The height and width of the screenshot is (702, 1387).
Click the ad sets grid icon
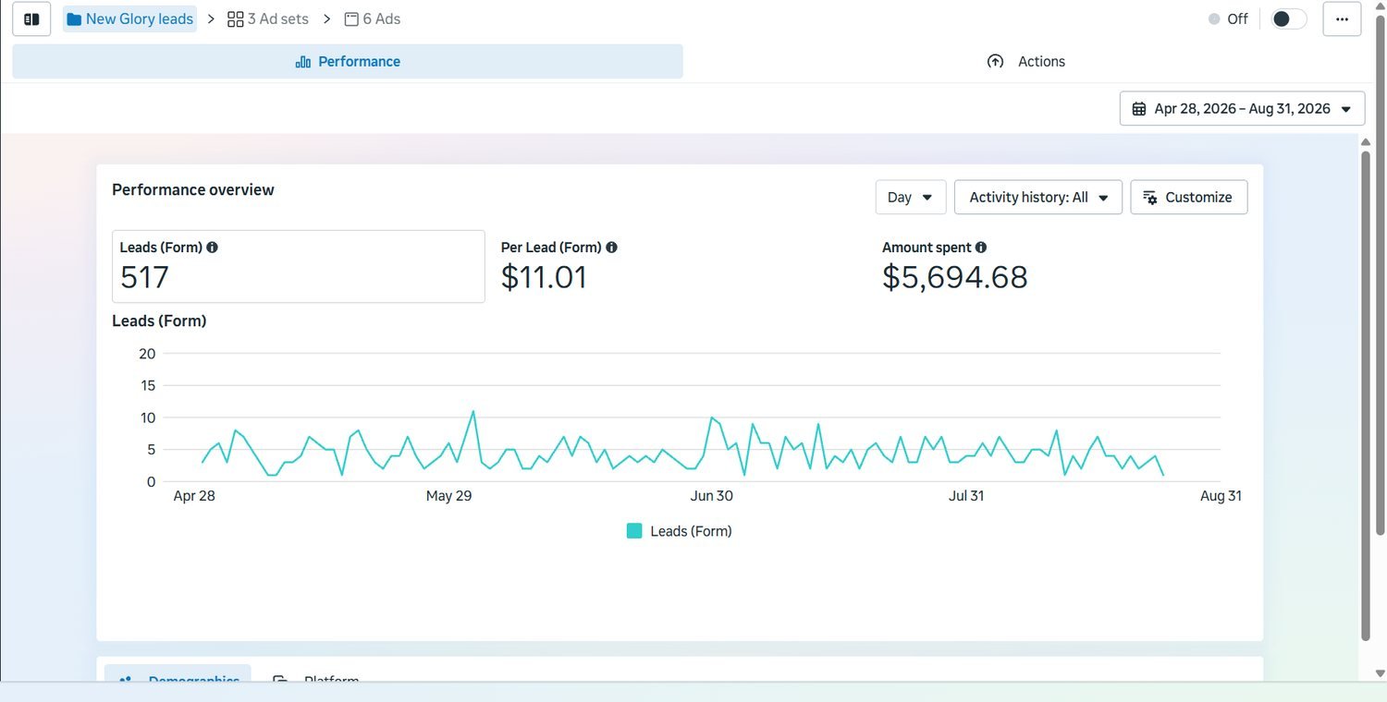click(x=235, y=18)
